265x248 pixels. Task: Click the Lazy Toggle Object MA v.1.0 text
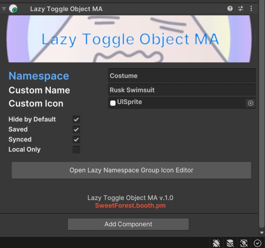(x=130, y=198)
